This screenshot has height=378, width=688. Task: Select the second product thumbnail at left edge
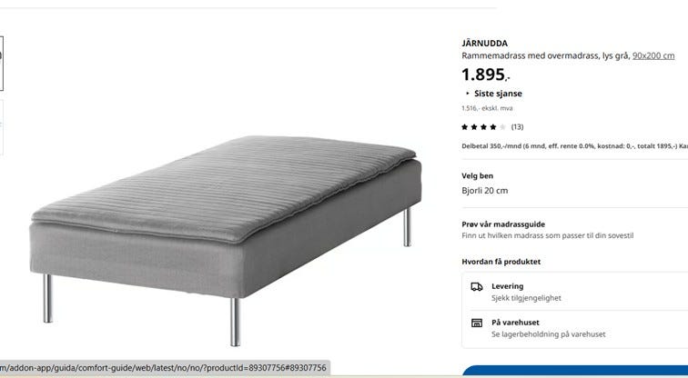point(1,127)
